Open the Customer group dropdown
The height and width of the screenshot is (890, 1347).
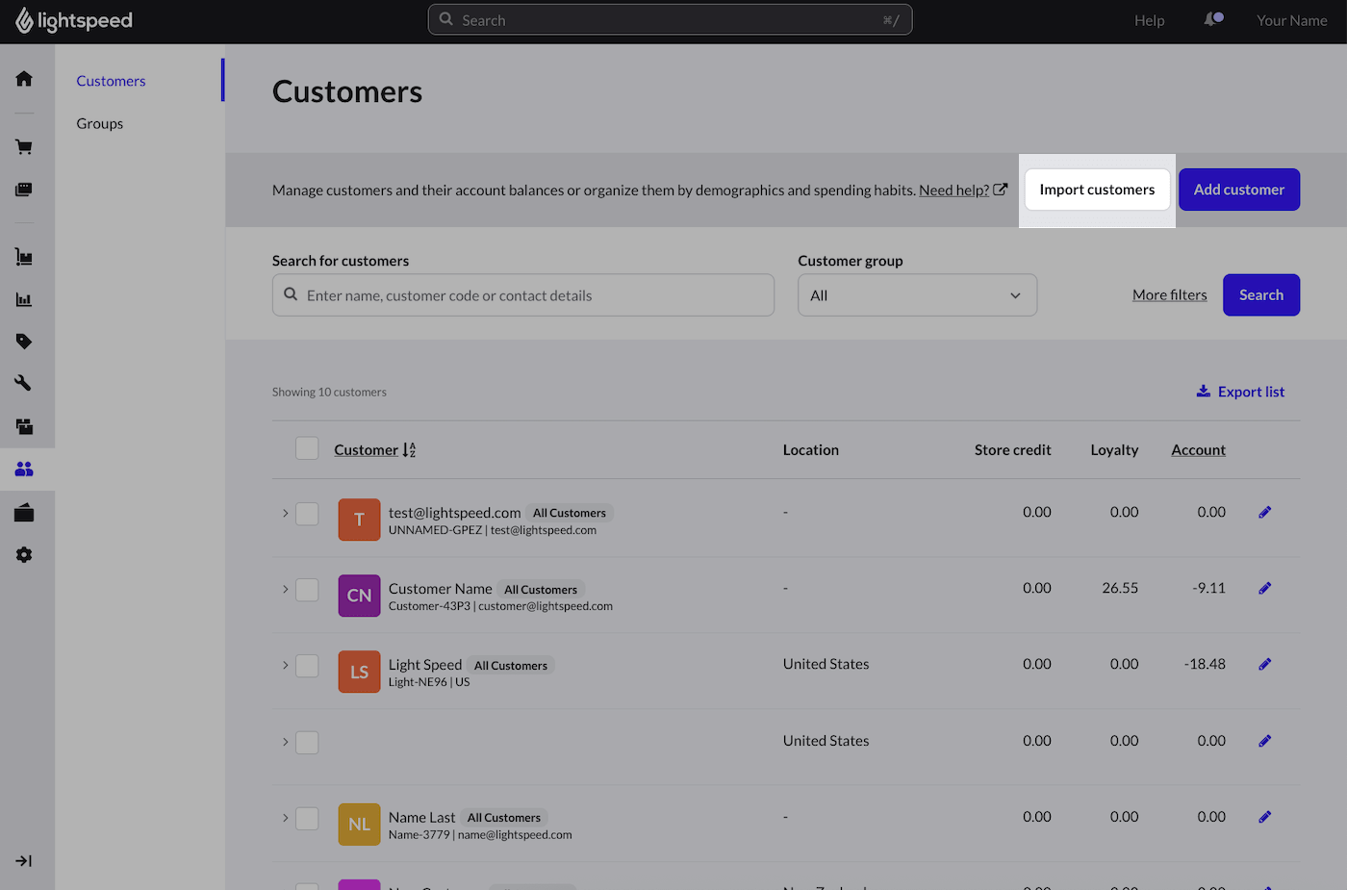pyautogui.click(x=917, y=295)
